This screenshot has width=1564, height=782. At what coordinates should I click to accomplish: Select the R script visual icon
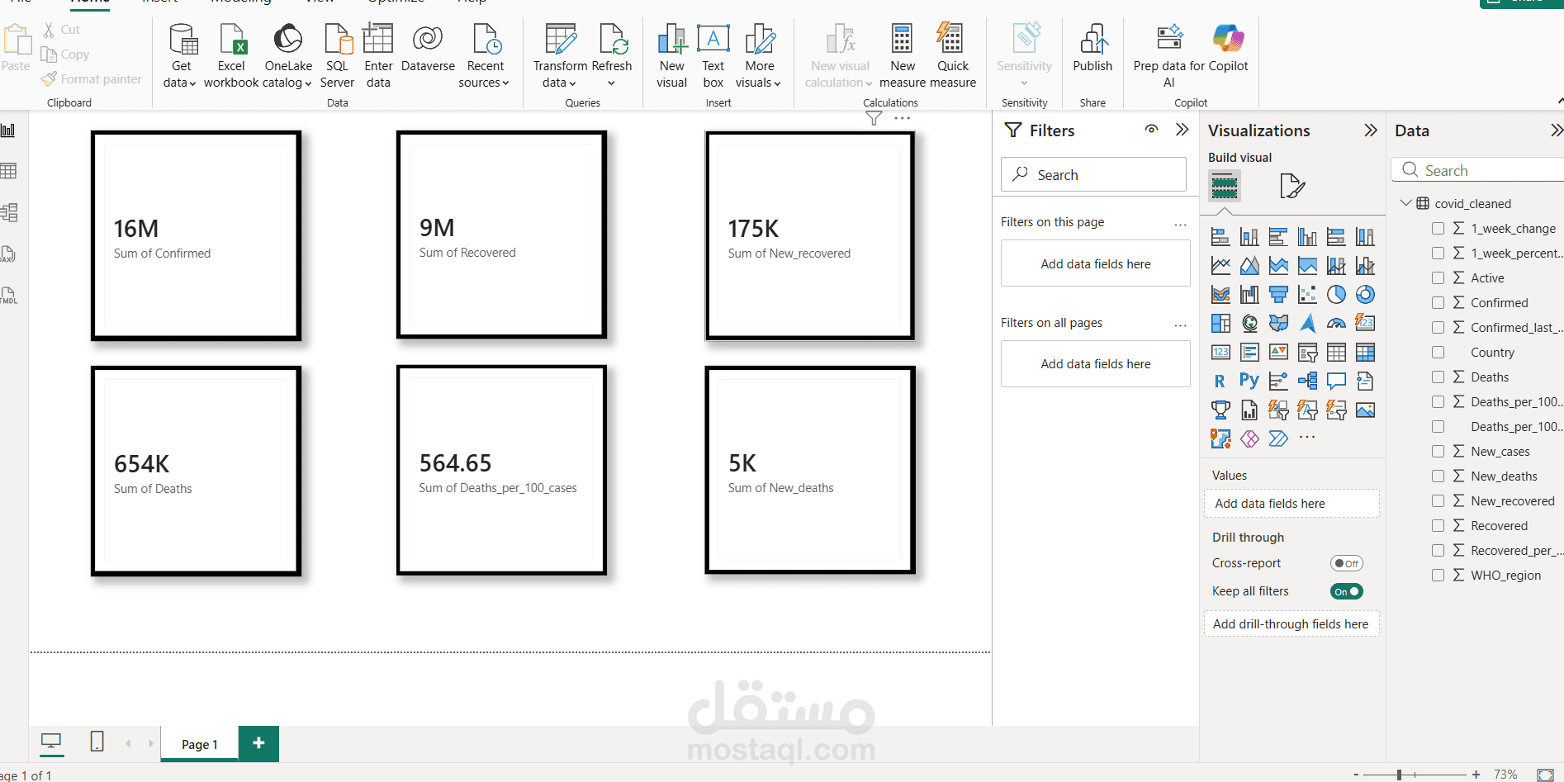coord(1220,381)
